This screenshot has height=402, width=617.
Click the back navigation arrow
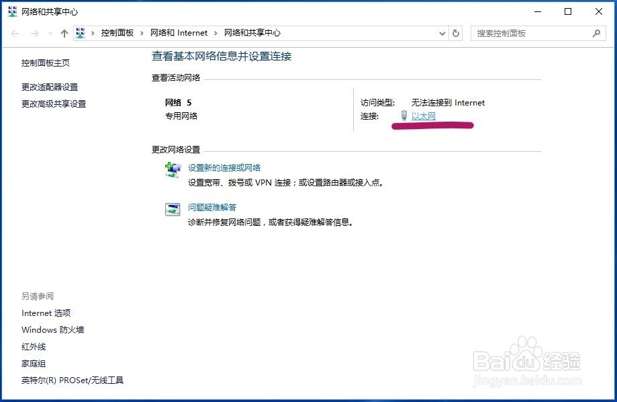(15, 32)
